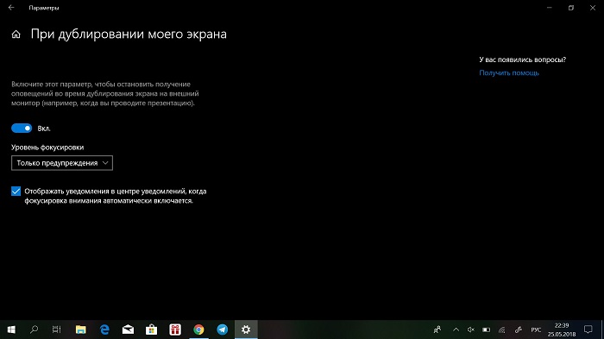Switch input language via "РУС" indicator
This screenshot has width=604, height=339.
click(536, 330)
